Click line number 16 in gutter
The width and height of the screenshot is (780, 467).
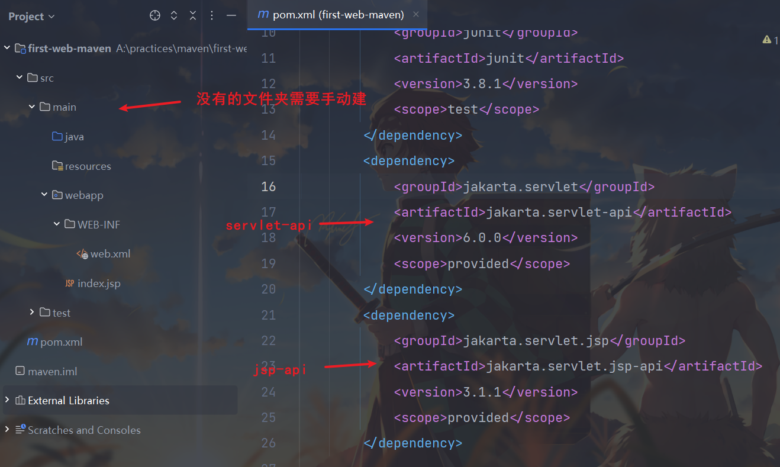[269, 186]
